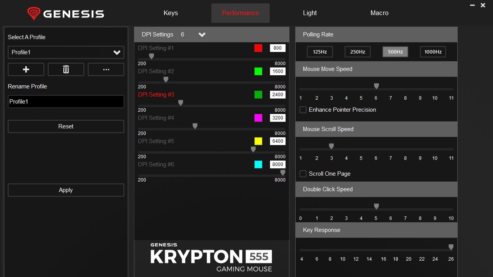This screenshot has height=277, width=493.
Task: Click the Reset button
Action: click(66, 126)
